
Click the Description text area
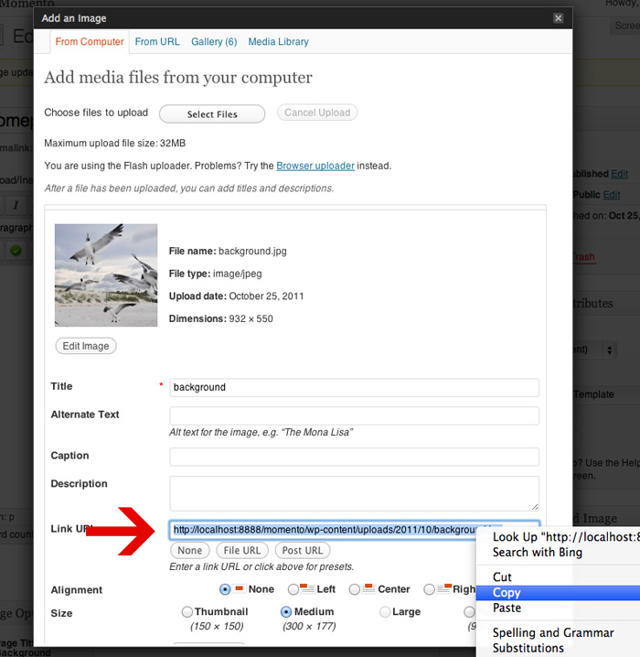(354, 492)
